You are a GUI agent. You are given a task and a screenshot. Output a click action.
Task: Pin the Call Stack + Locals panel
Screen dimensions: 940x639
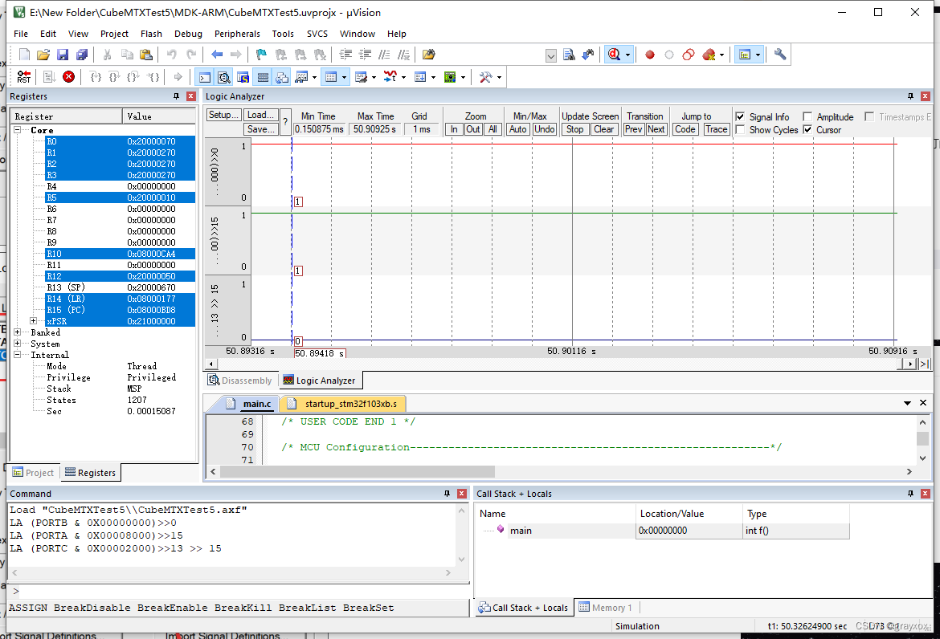(x=910, y=494)
